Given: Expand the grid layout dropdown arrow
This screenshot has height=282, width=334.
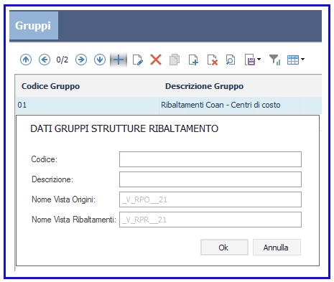Looking at the screenshot, I should (302, 59).
